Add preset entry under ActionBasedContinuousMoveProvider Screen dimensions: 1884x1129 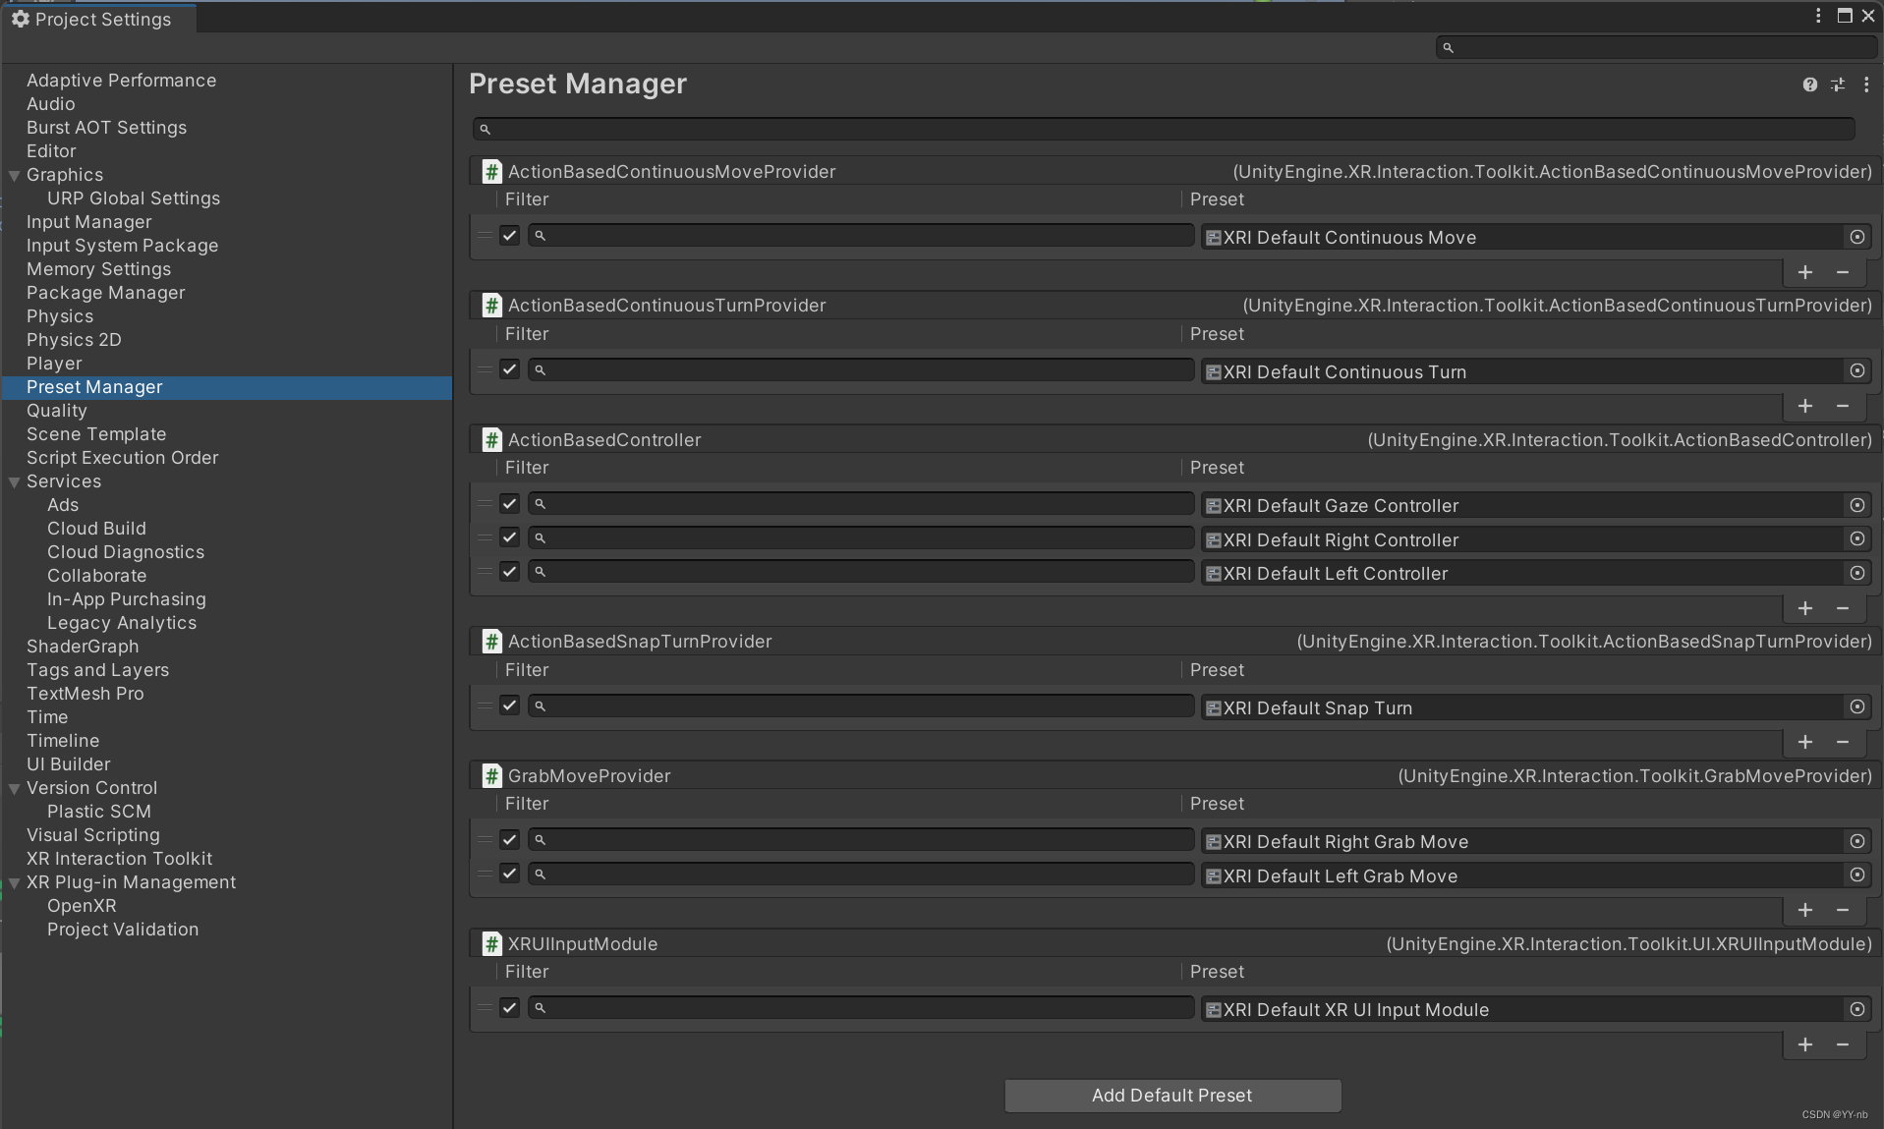point(1805,272)
